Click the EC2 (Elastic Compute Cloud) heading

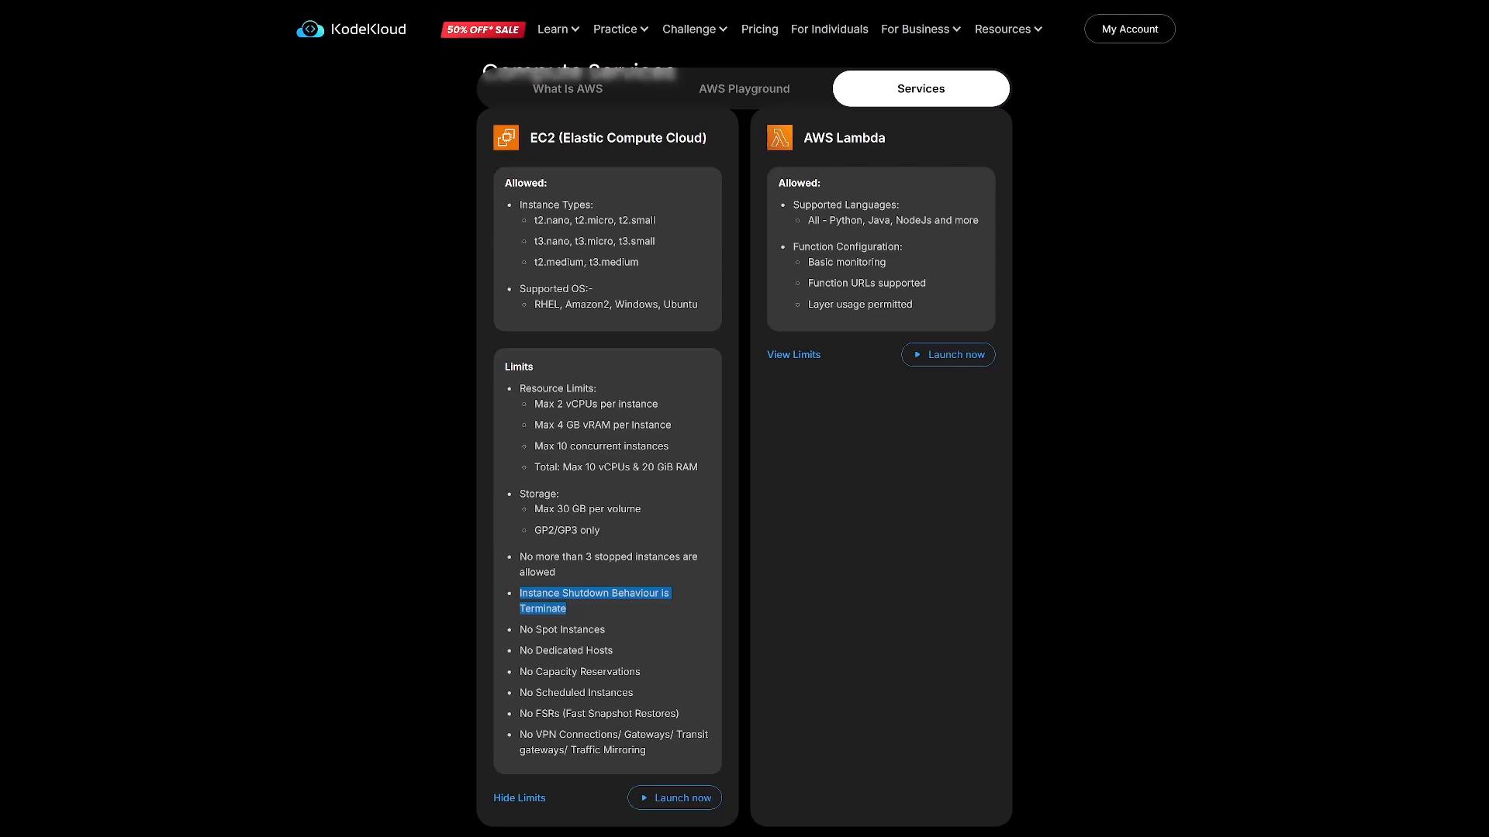tap(618, 138)
